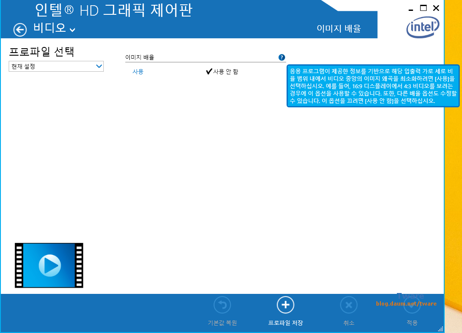Click the 인텔 HD 그래픽 제어판 title text
Screen dimensions: 462x333
click(x=114, y=10)
